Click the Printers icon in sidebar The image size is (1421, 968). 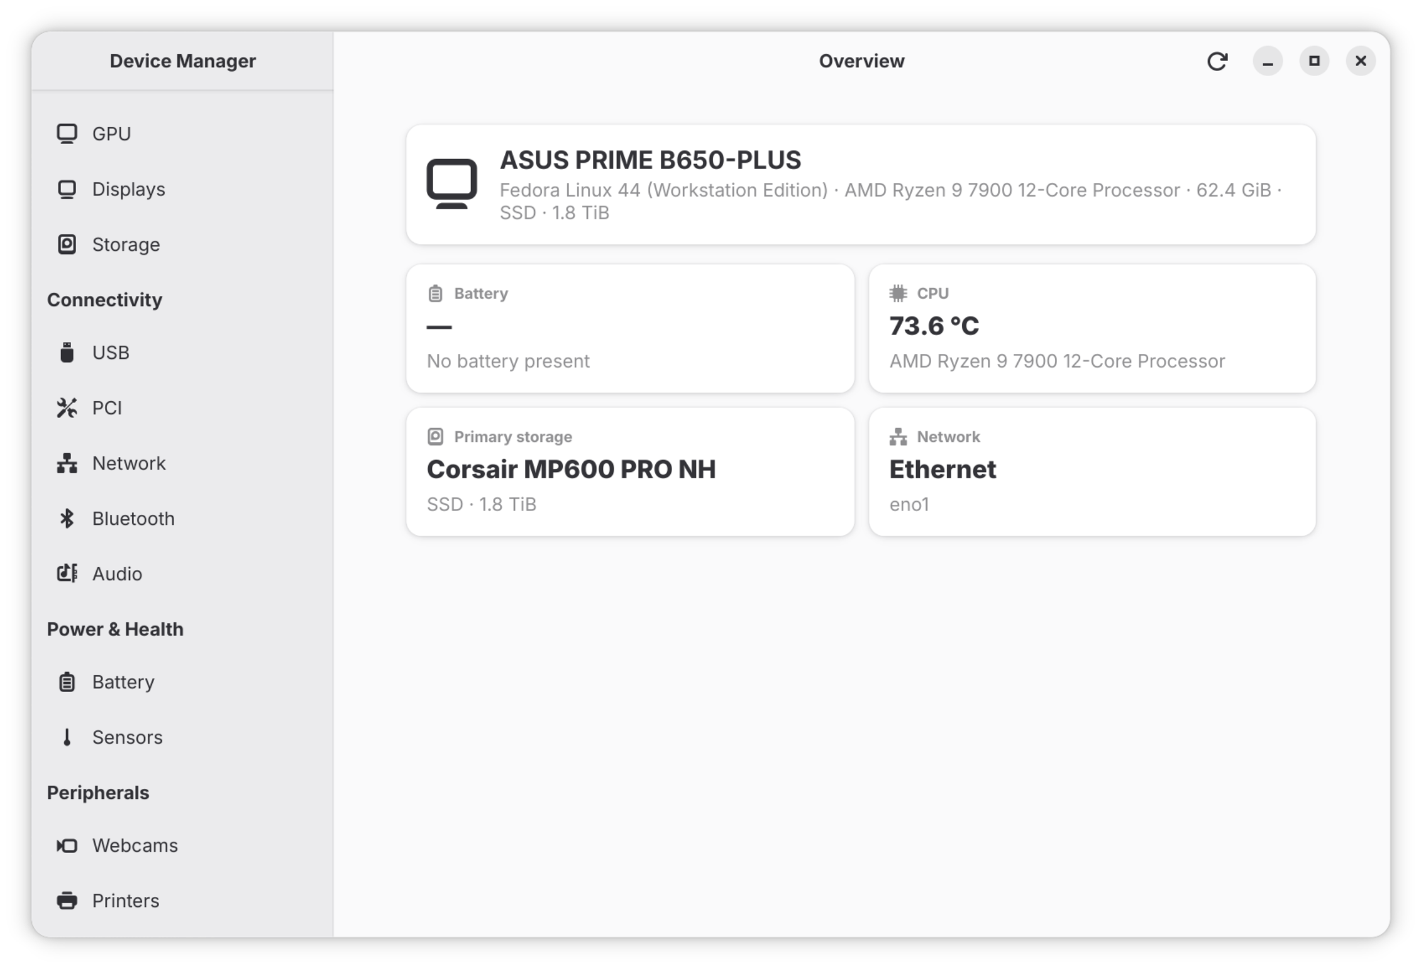[x=67, y=901]
